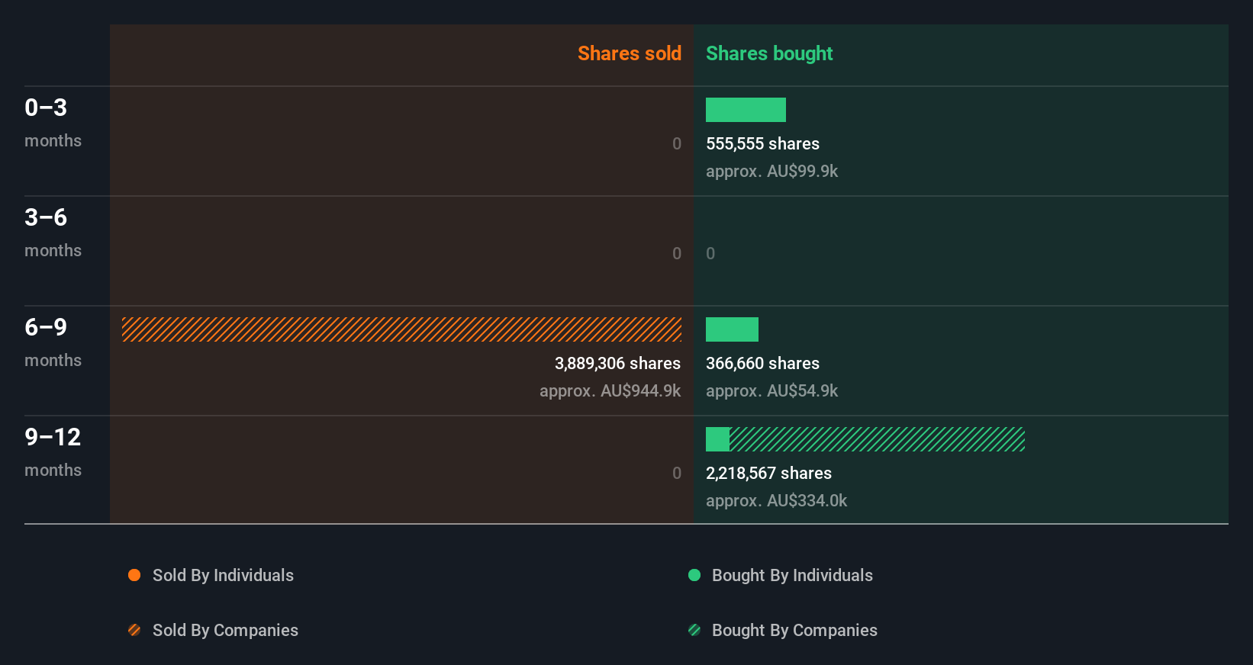
Task: Select the Sold By Companies legend label
Action: click(225, 631)
